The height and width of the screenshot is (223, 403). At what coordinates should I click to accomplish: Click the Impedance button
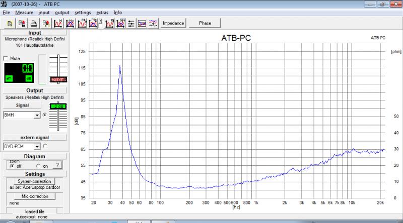coord(174,23)
